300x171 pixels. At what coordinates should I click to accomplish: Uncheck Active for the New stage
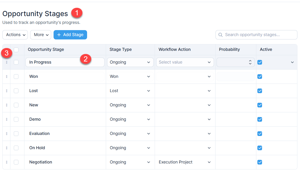click(260, 105)
